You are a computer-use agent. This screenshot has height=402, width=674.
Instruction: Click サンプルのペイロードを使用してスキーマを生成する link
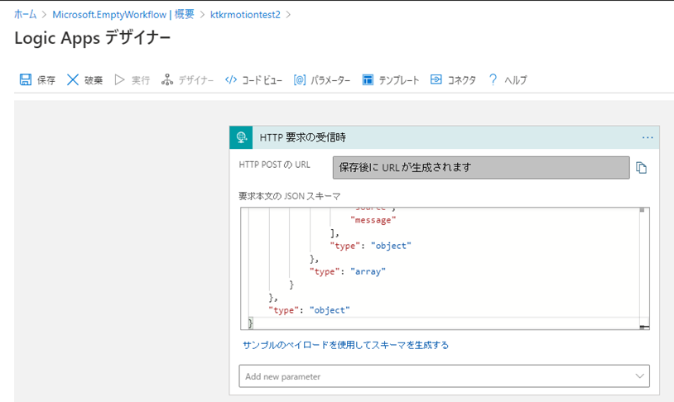345,345
